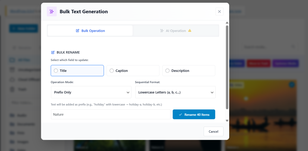Select the Title radio button
The image size is (308, 151).
(x=56, y=71)
